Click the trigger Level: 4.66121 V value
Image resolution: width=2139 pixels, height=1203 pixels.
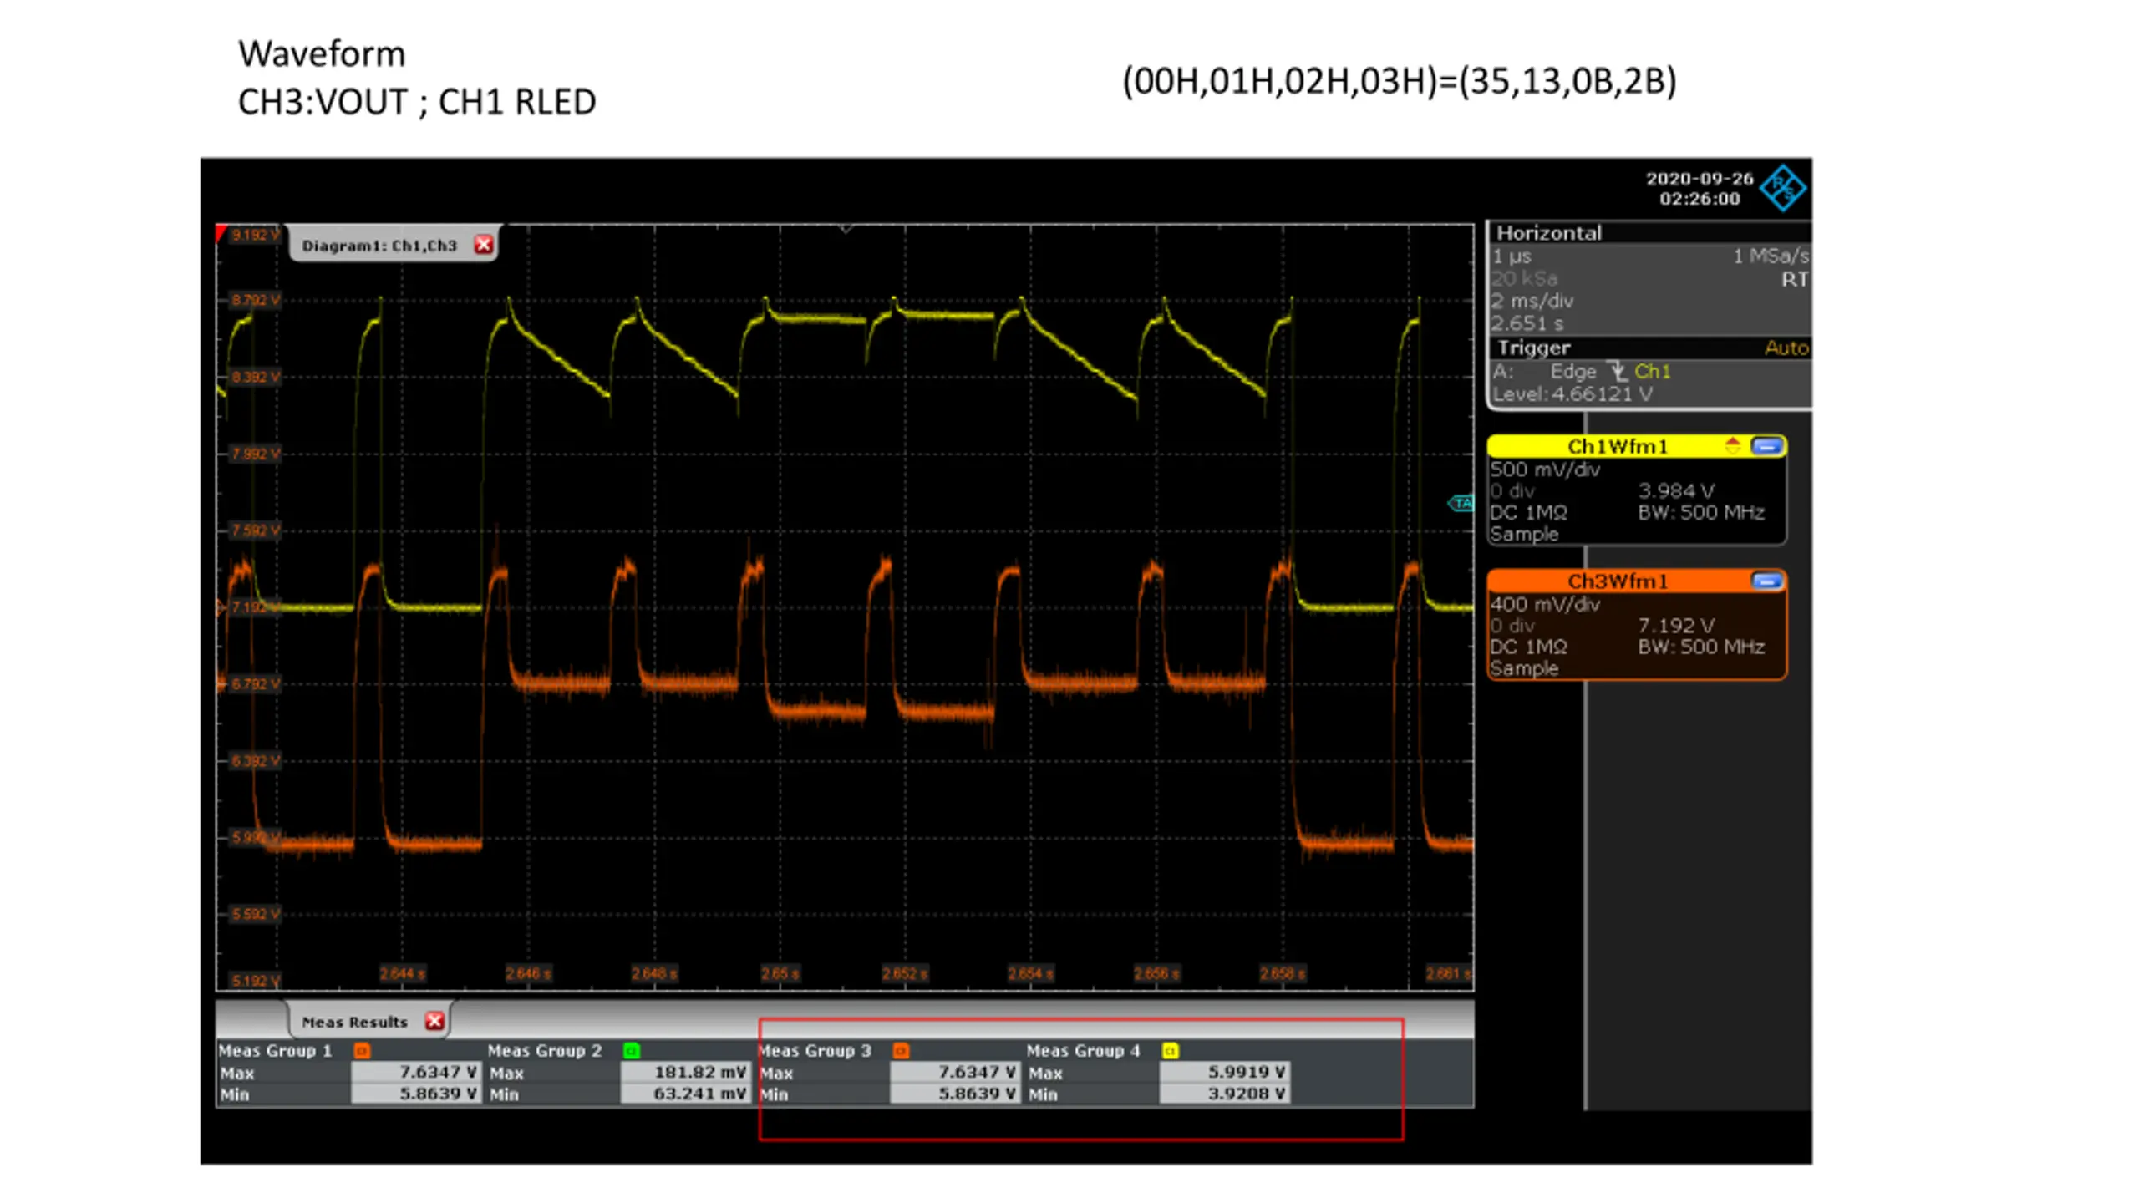[x=1572, y=394]
